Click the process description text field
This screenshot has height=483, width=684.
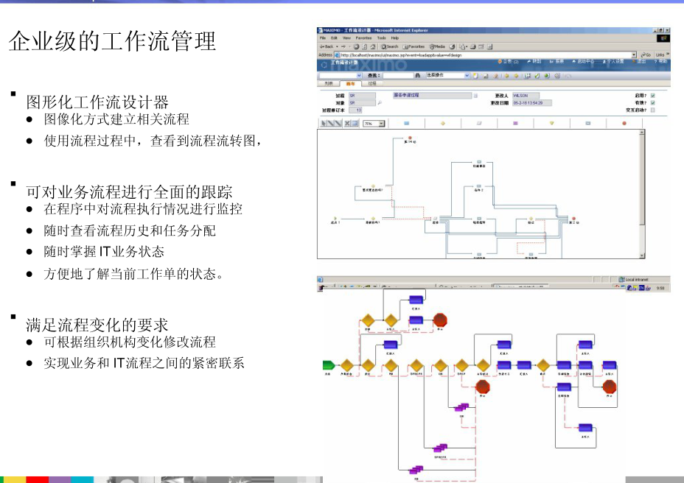click(x=430, y=95)
